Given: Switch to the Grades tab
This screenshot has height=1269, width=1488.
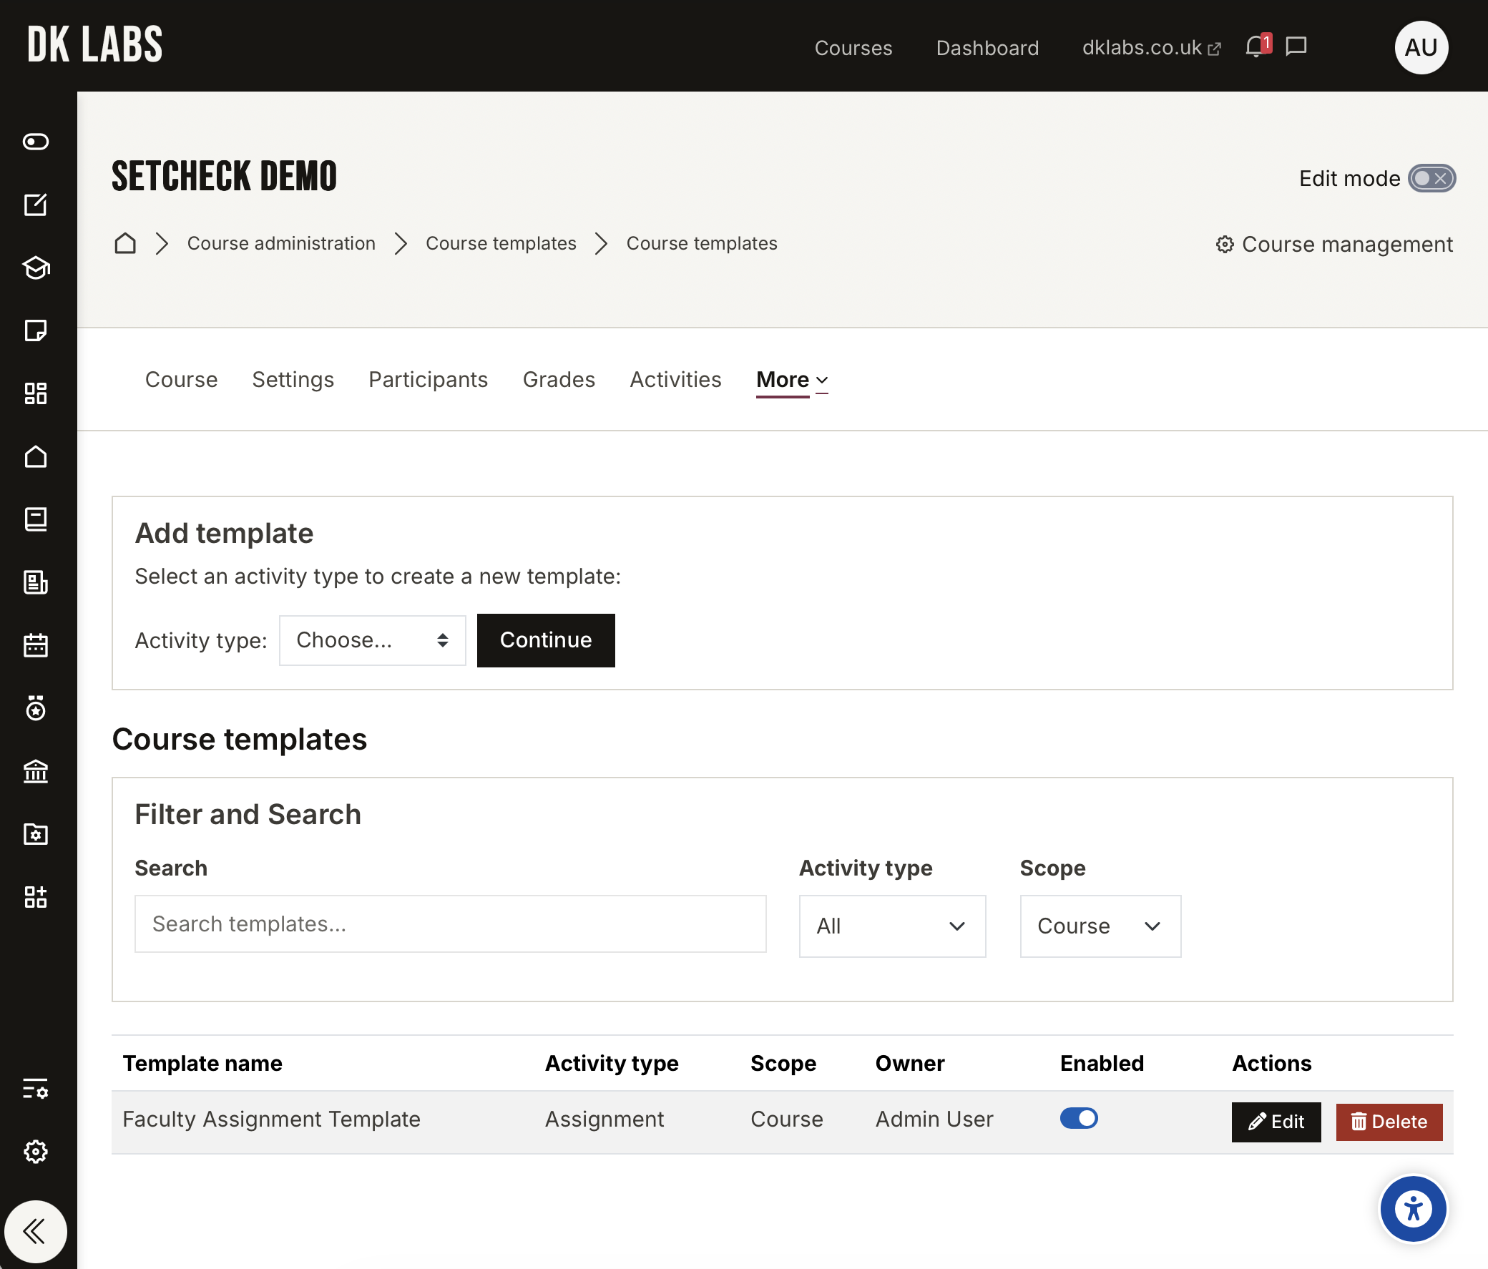Looking at the screenshot, I should pos(559,380).
